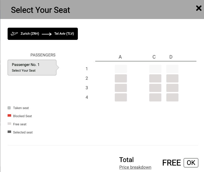Toggle seat 3A selection

[121, 88]
